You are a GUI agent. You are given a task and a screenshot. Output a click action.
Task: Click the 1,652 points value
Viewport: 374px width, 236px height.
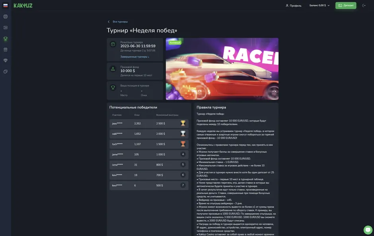tap(137, 134)
